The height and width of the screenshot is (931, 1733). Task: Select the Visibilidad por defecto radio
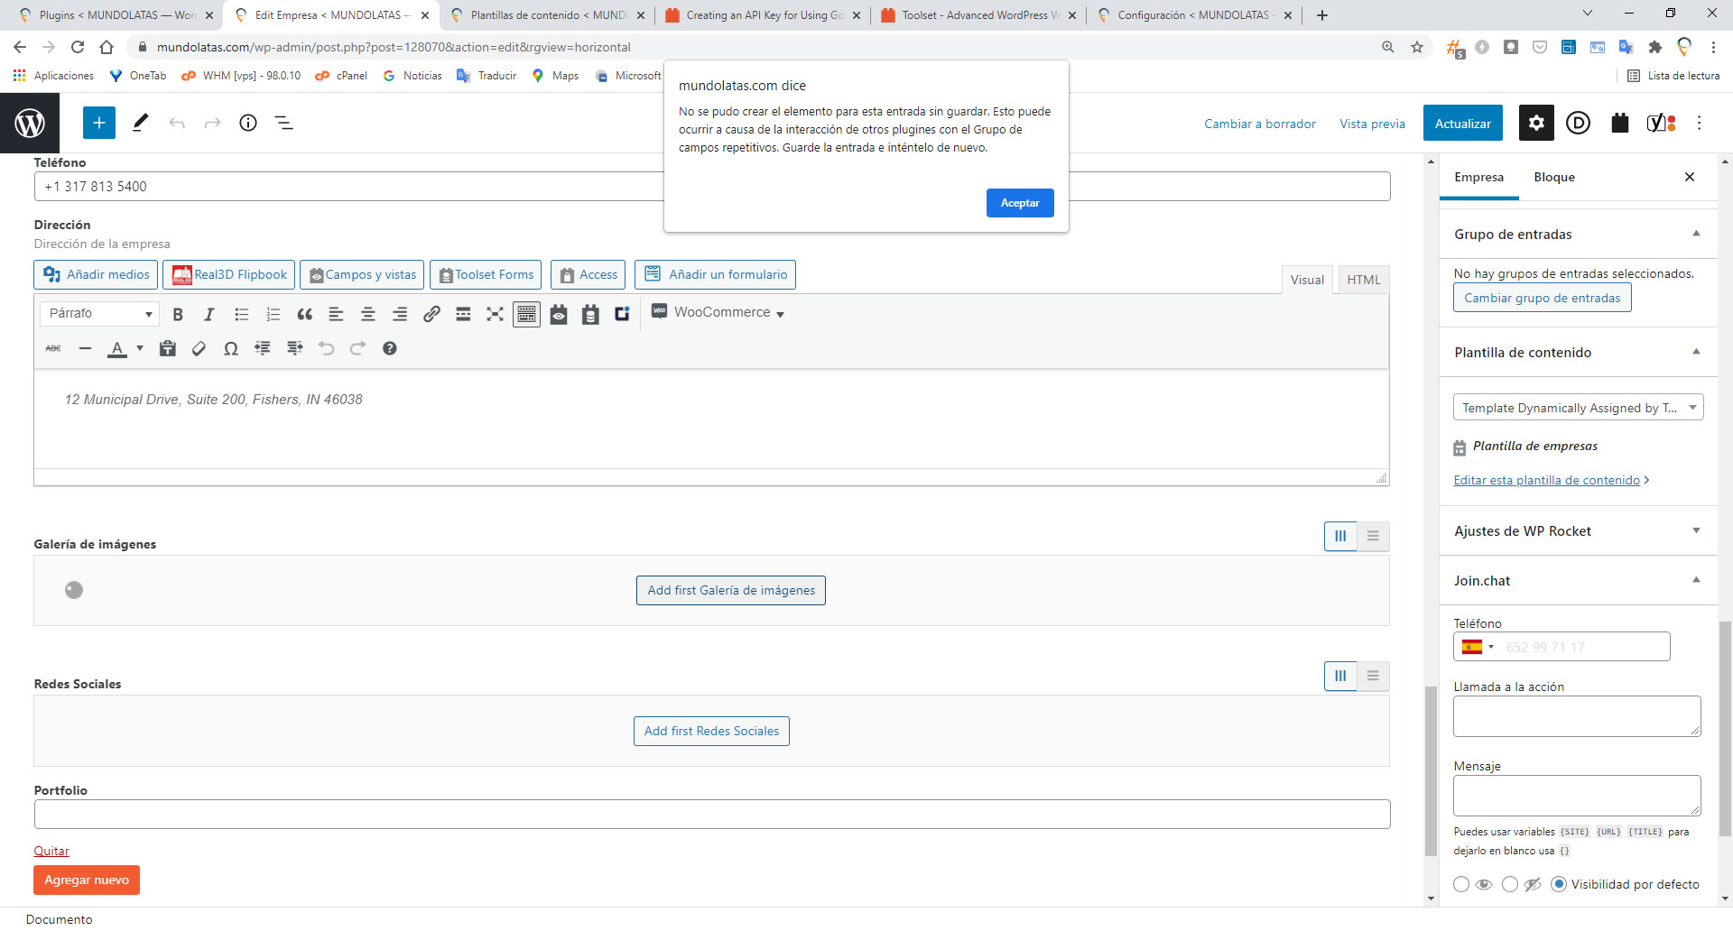click(1558, 884)
